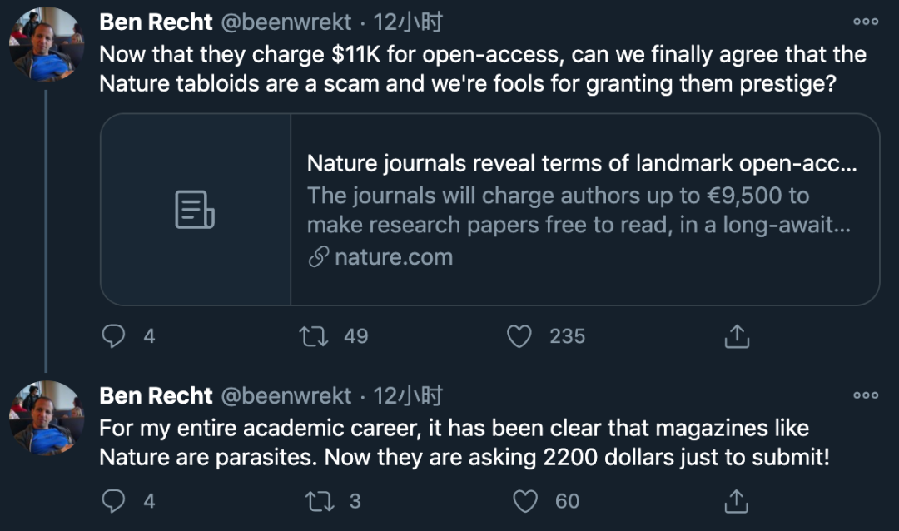
Task: Share the first tweet about Nature tabloids
Action: (737, 336)
